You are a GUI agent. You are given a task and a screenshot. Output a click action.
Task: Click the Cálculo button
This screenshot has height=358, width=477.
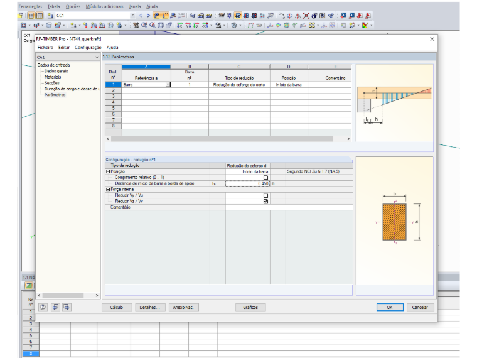click(117, 308)
